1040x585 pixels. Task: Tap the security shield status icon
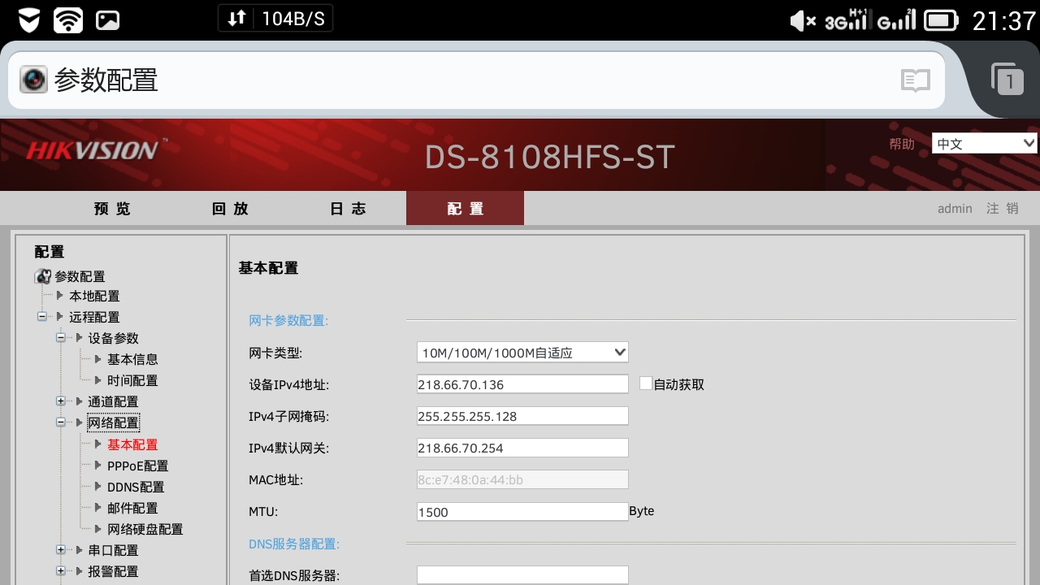(x=29, y=20)
